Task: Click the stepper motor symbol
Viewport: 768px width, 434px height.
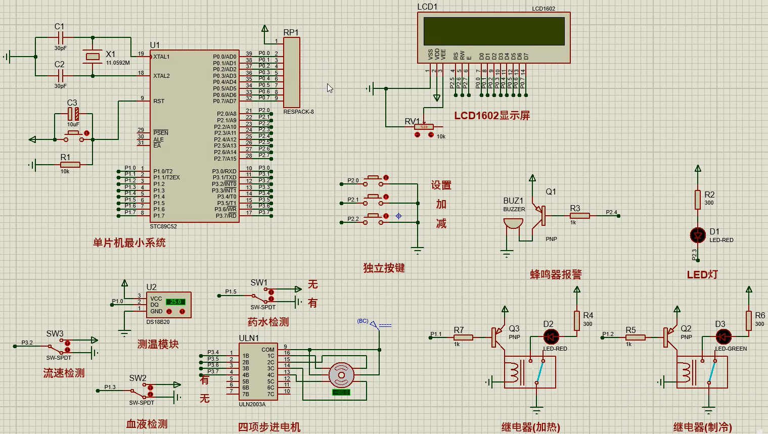Action: [x=341, y=375]
